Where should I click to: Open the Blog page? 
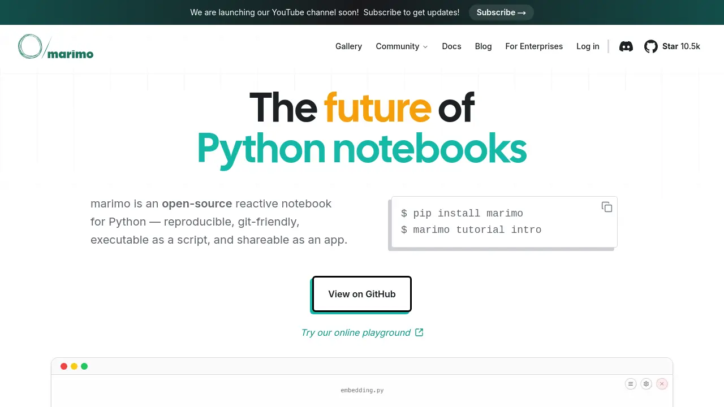click(x=483, y=46)
